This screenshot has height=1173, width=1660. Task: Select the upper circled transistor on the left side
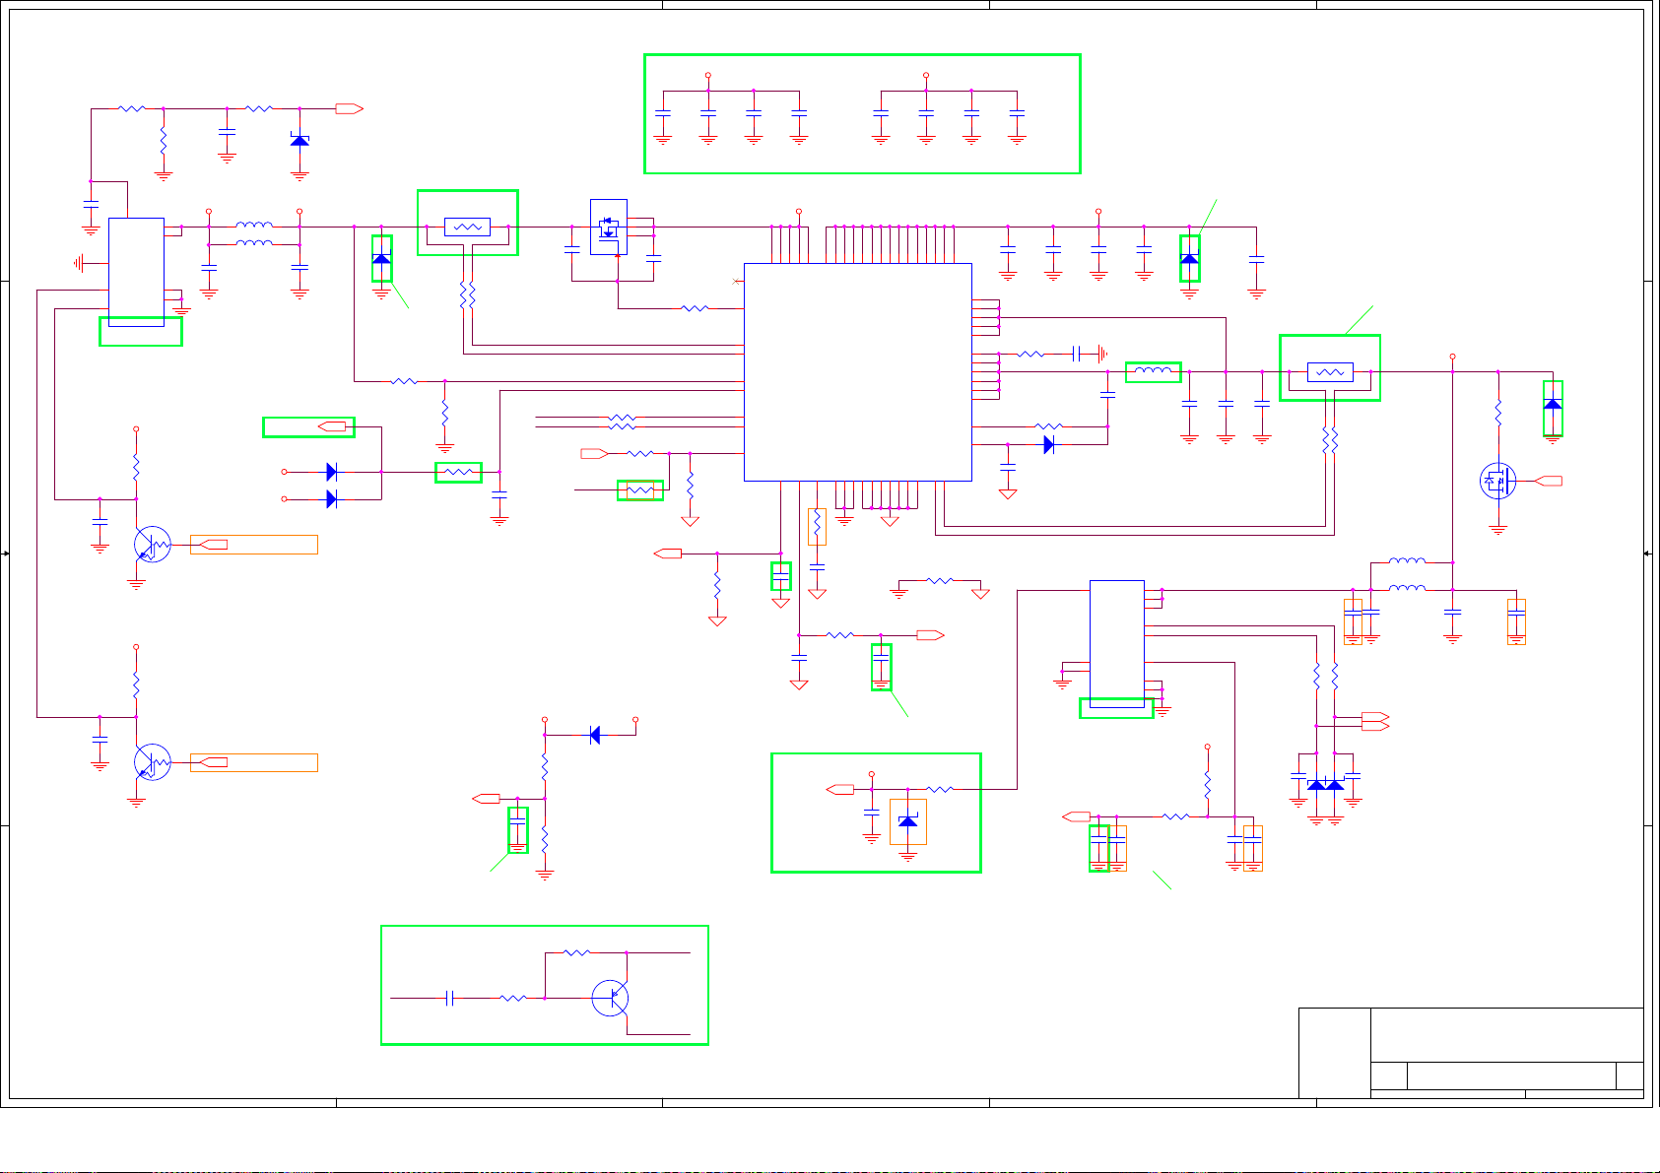(152, 545)
